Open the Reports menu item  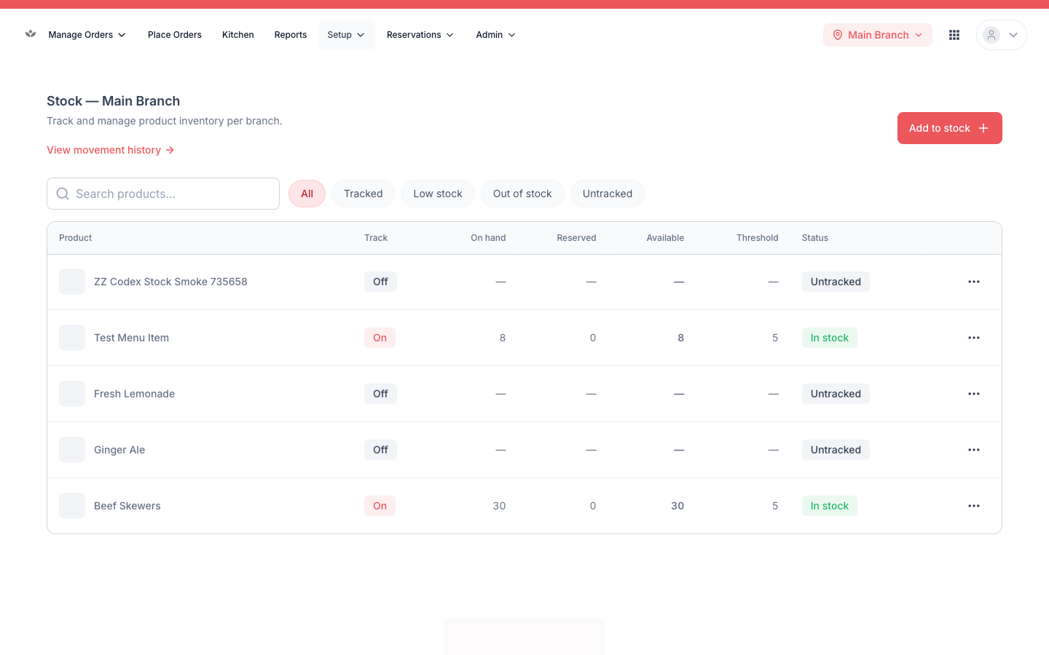point(291,35)
